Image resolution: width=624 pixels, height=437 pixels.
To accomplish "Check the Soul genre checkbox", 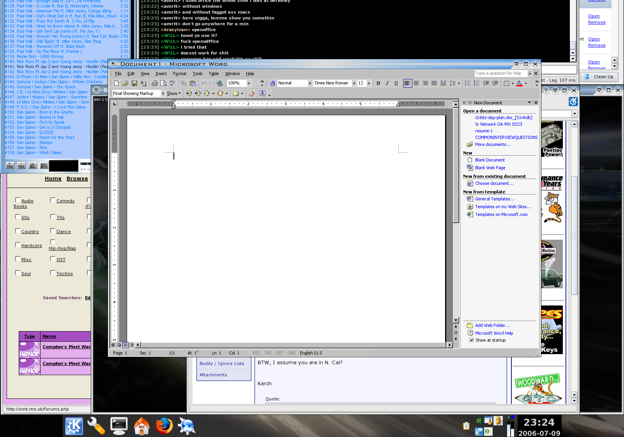I will (18, 273).
